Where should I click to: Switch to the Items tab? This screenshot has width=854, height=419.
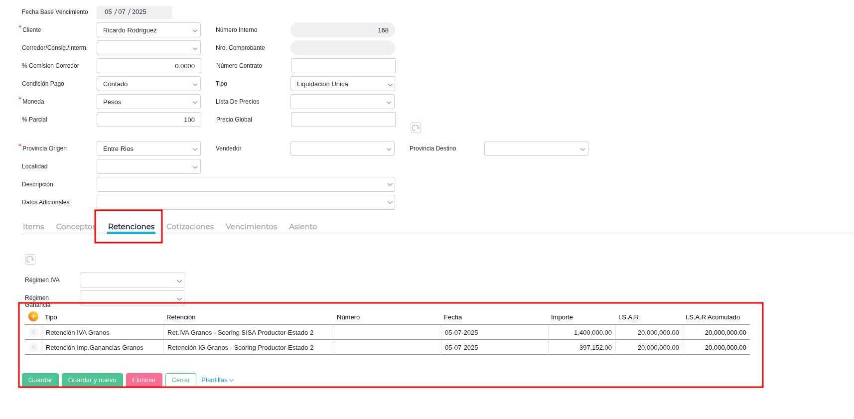(x=33, y=227)
